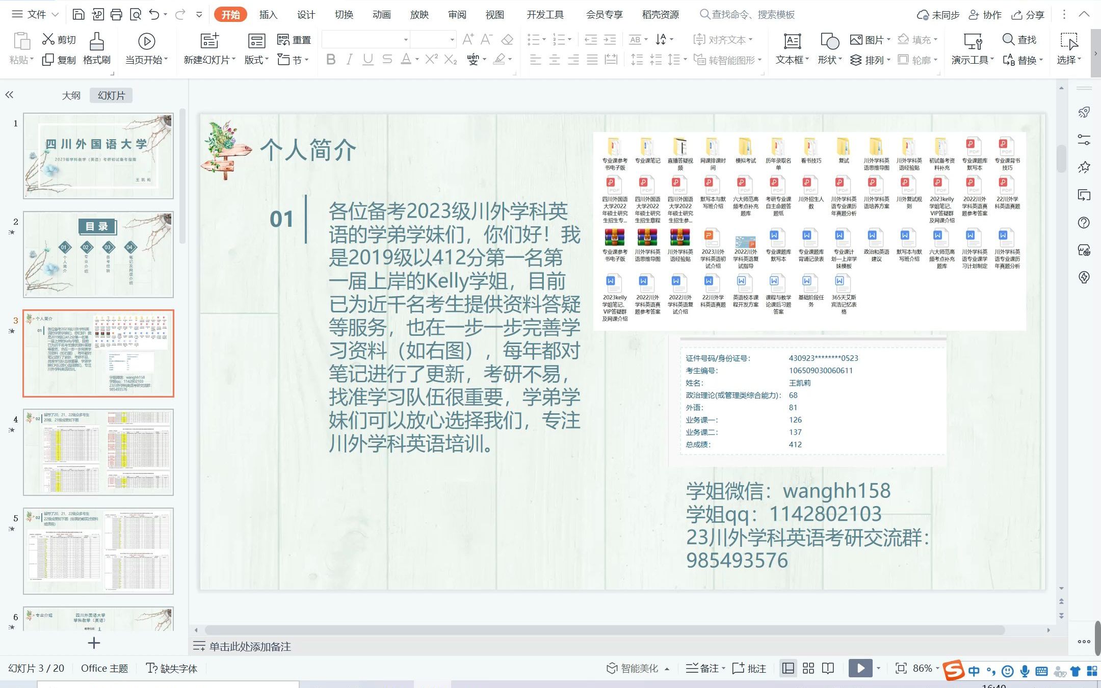Switch to the 设计 design tab
This screenshot has height=688, width=1101.
(x=306, y=14)
